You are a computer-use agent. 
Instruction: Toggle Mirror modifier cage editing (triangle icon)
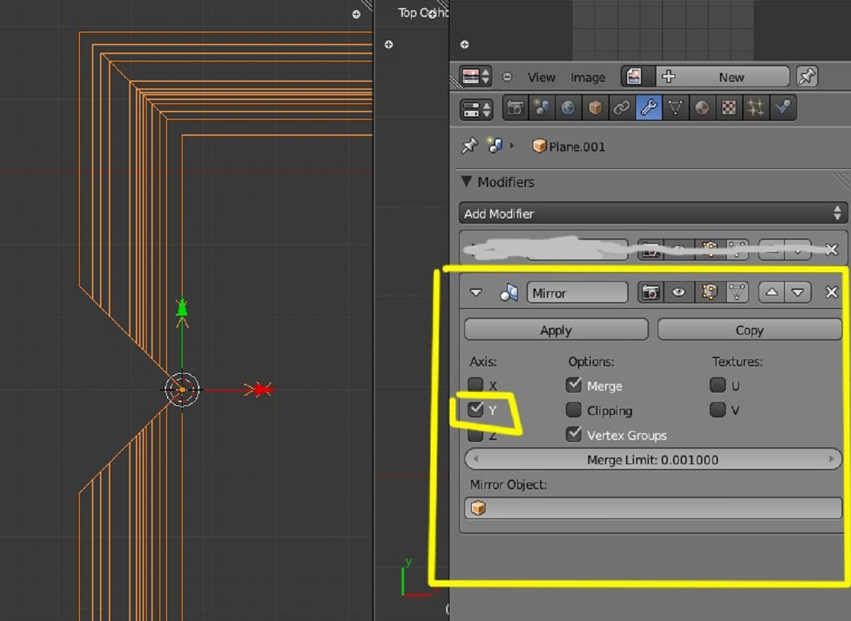click(x=737, y=293)
